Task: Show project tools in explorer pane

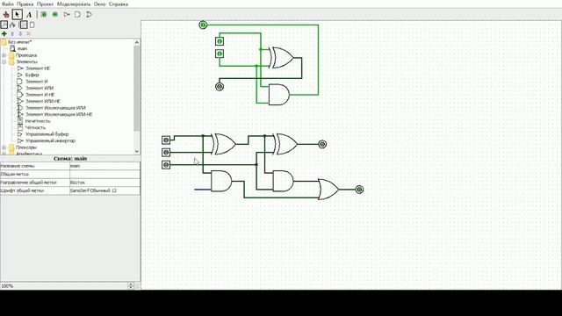Action: 4,25
